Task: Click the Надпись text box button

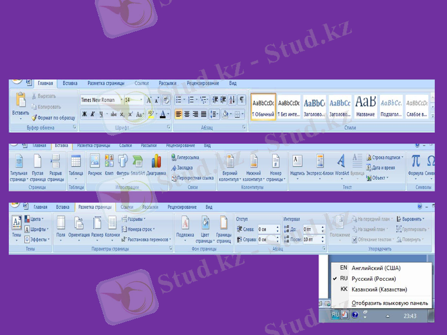Action: (x=297, y=166)
